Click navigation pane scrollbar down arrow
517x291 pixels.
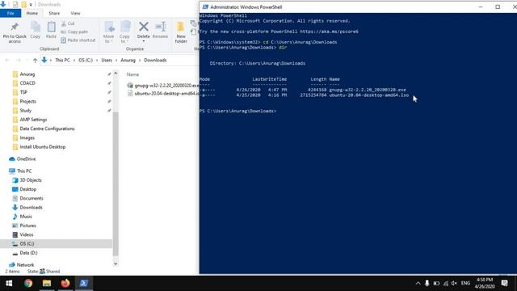point(116,264)
